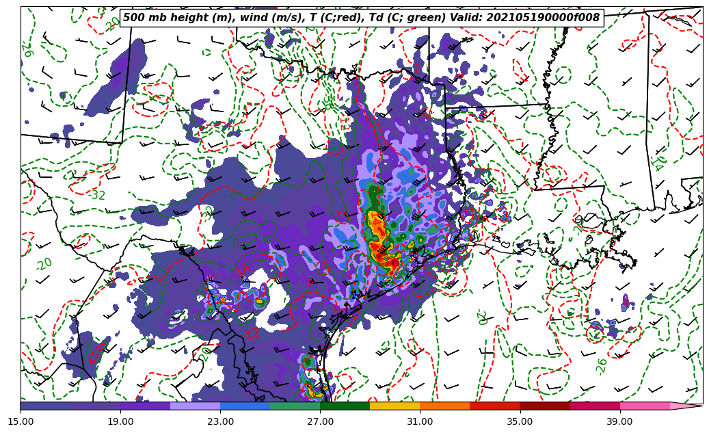Click the 31.00 colorbar tick label
This screenshot has height=433, width=709.
(x=420, y=421)
